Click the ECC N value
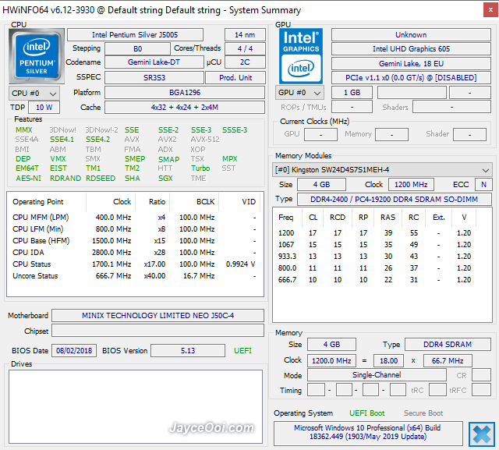Viewport: 499px width, 450px height. click(x=483, y=185)
